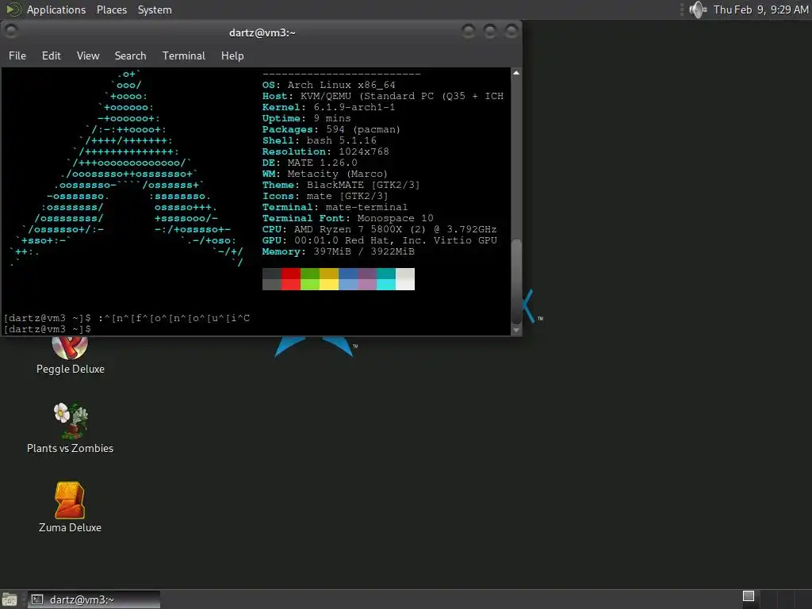The image size is (812, 609).
Task: Click the 'OS: Arch Linux x86_64' line
Action: [x=329, y=85]
